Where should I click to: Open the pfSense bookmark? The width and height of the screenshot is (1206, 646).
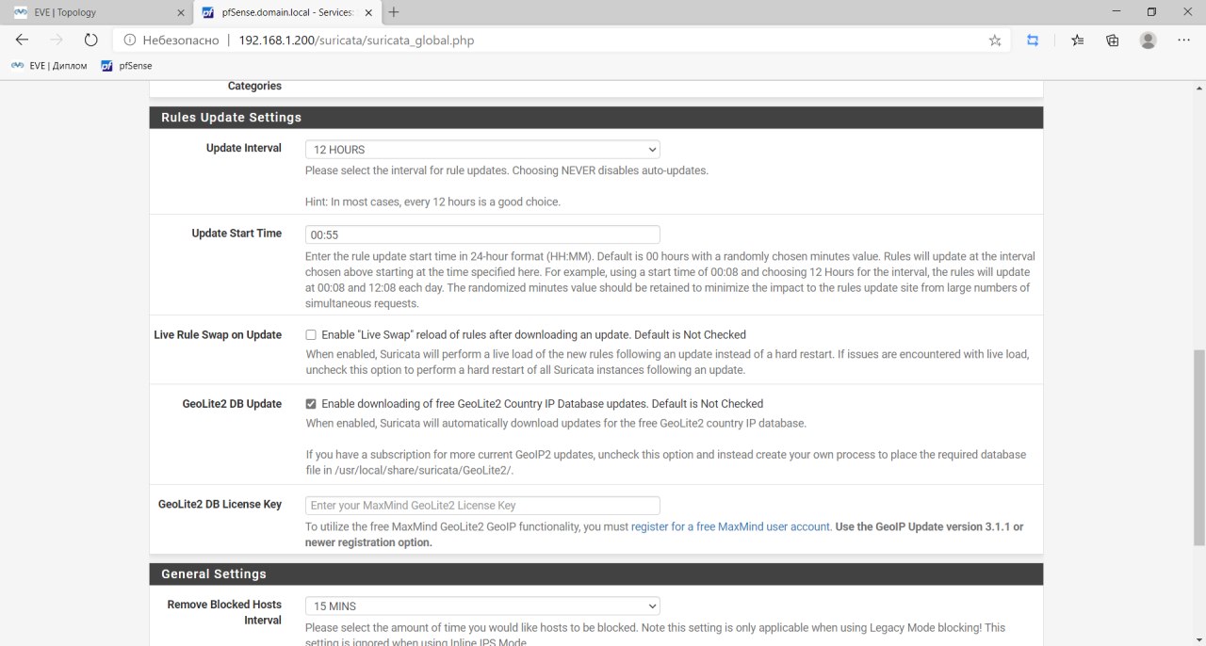point(126,66)
